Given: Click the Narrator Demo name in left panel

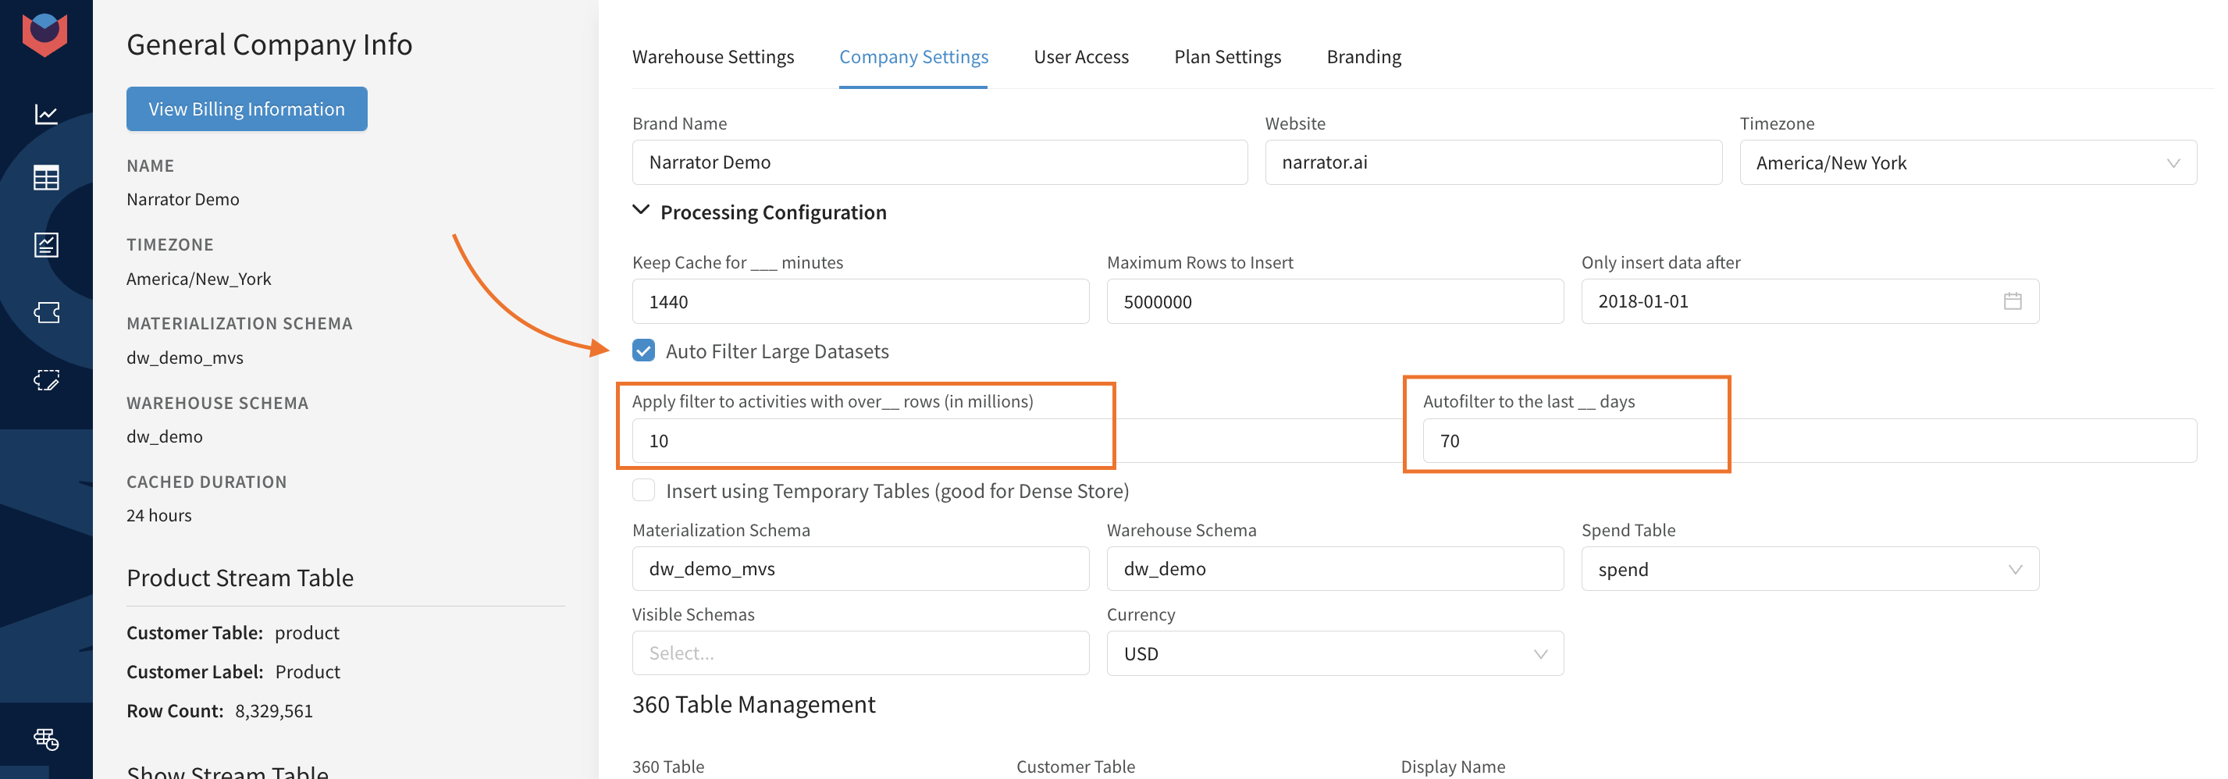Looking at the screenshot, I should 183,199.
